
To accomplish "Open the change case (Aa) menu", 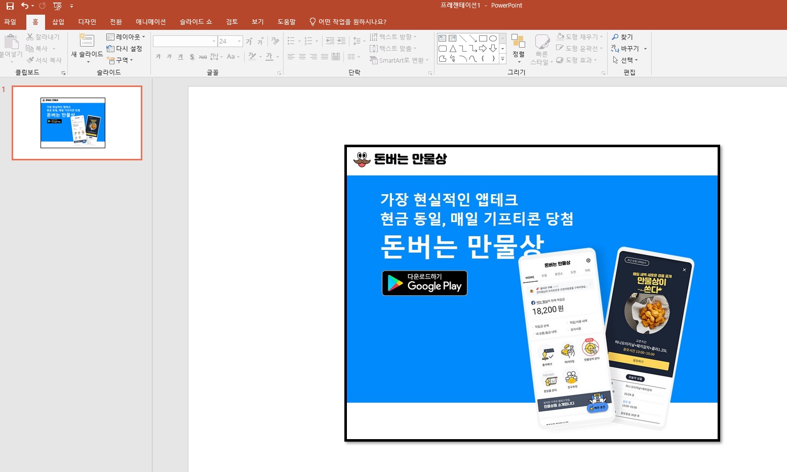I will (232, 57).
